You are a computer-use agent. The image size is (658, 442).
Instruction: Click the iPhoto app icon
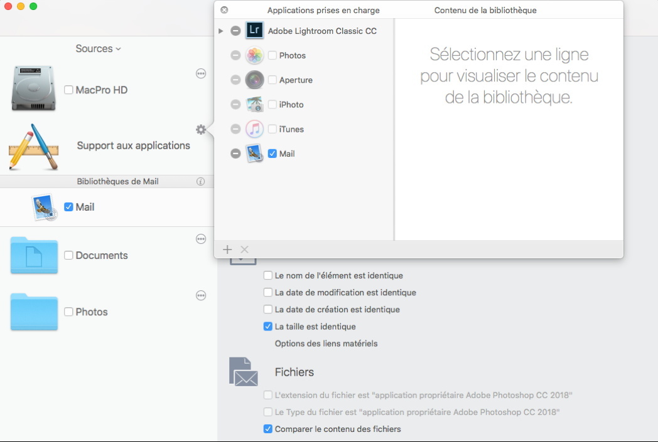click(254, 104)
